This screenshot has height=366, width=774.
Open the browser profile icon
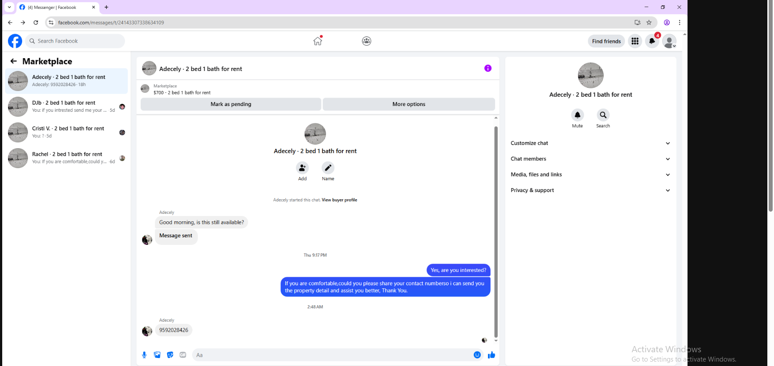coord(667,23)
